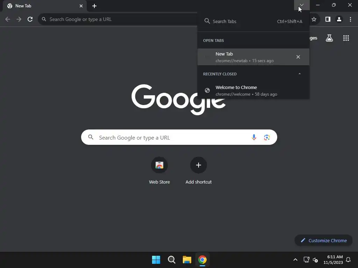Minimize the Chrome window
The image size is (358, 268).
(318, 5)
